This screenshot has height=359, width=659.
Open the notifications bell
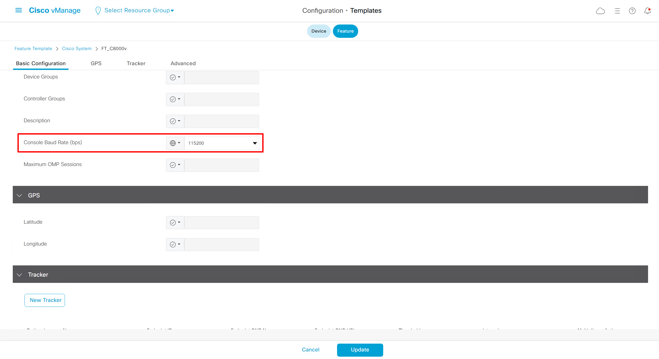pyautogui.click(x=647, y=11)
